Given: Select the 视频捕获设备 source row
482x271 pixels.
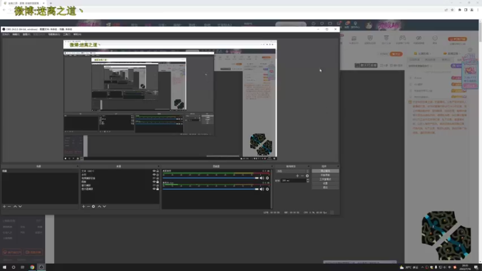Looking at the screenshot, I should click(x=120, y=178).
